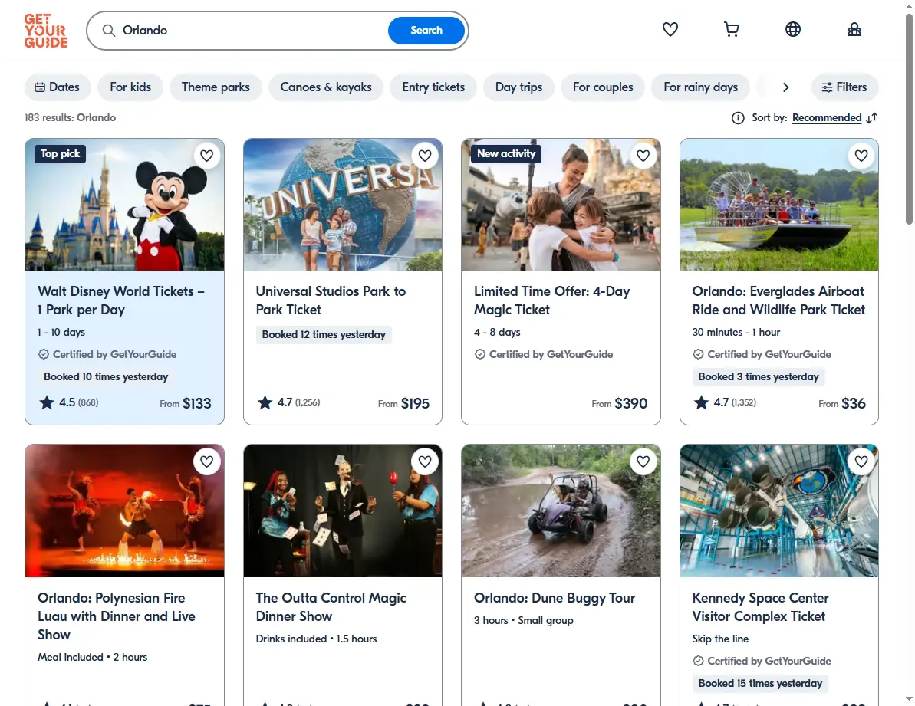
Task: Click the fire luau dancers thumbnail
Action: [x=124, y=511]
